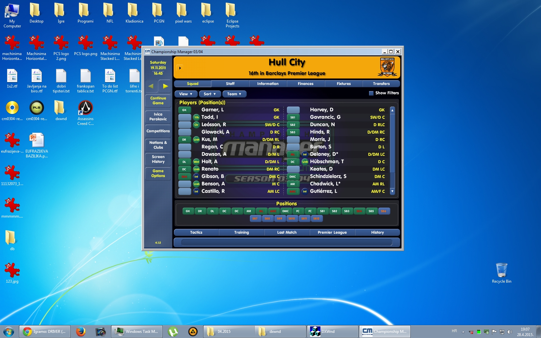Open Nations & Clubs from the sidebar

pyautogui.click(x=158, y=145)
